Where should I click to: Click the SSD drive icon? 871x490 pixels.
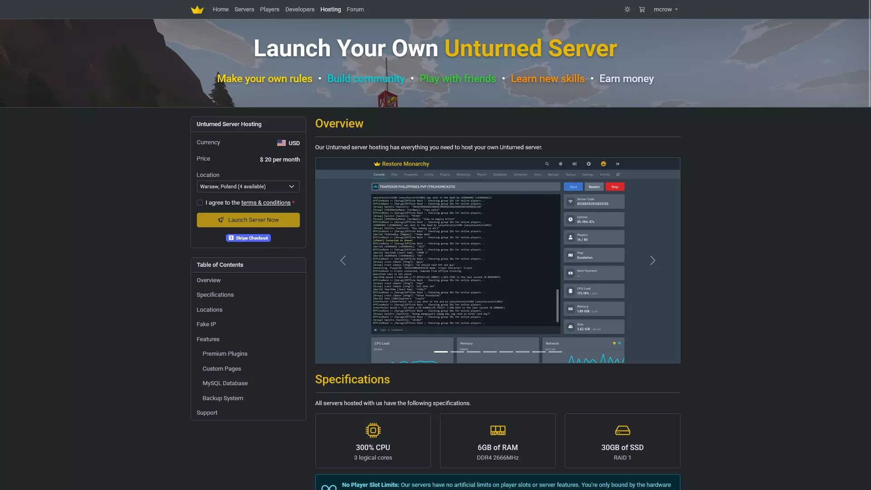(x=622, y=430)
